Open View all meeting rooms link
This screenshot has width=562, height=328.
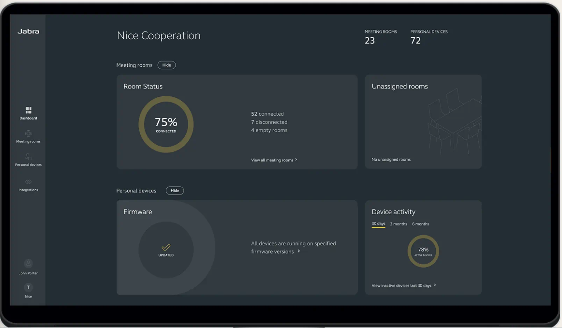(272, 160)
